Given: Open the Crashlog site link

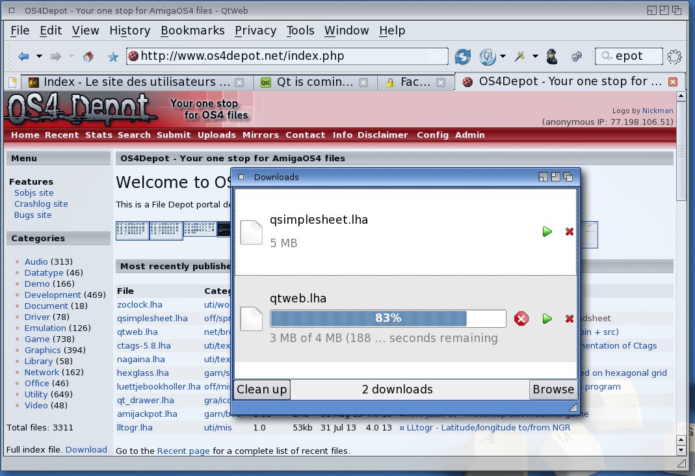Looking at the screenshot, I should (x=41, y=204).
